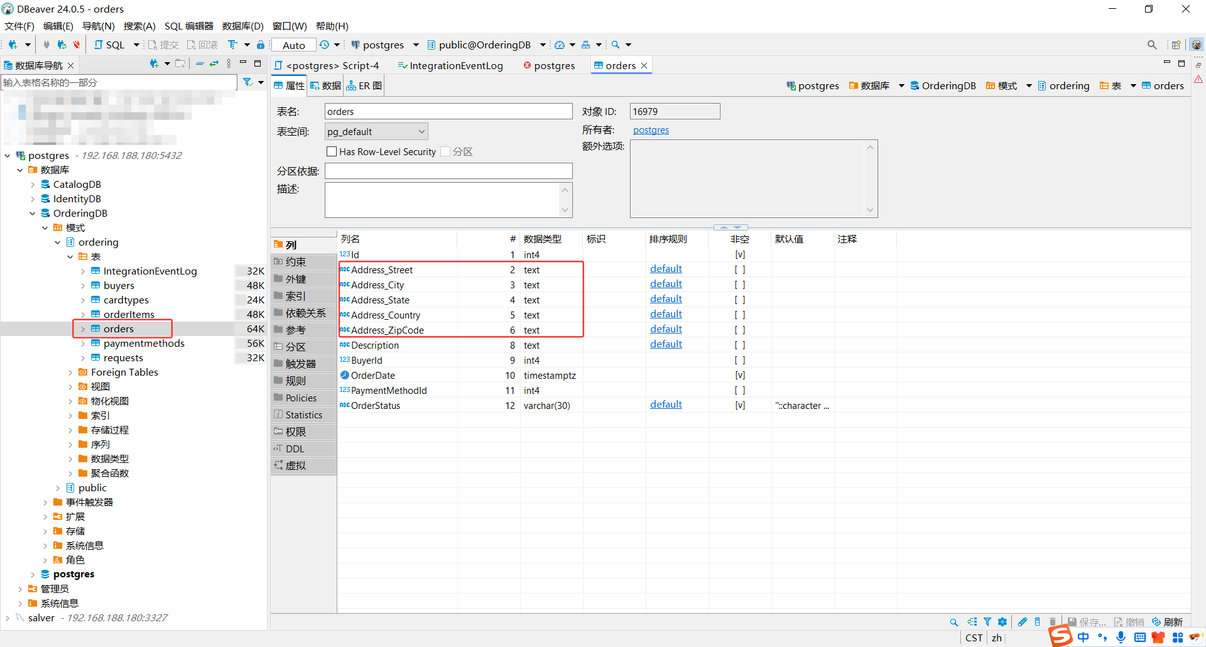Click the Sogou skin shirt icon
Viewport: 1206px width, 647px height.
point(1158,638)
